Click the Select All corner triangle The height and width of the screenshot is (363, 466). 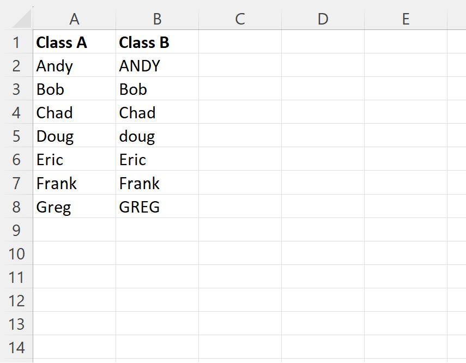(x=22, y=19)
